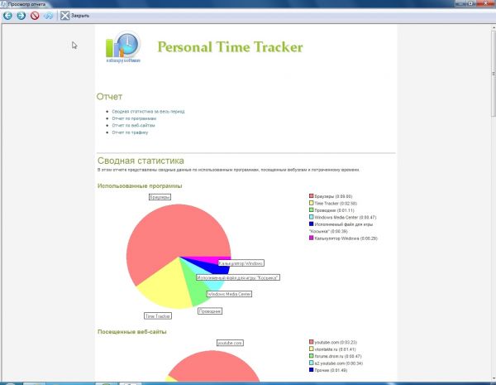Click the Браузеры label above the pie chart
Screen dimensions: 496x385
pos(160,197)
